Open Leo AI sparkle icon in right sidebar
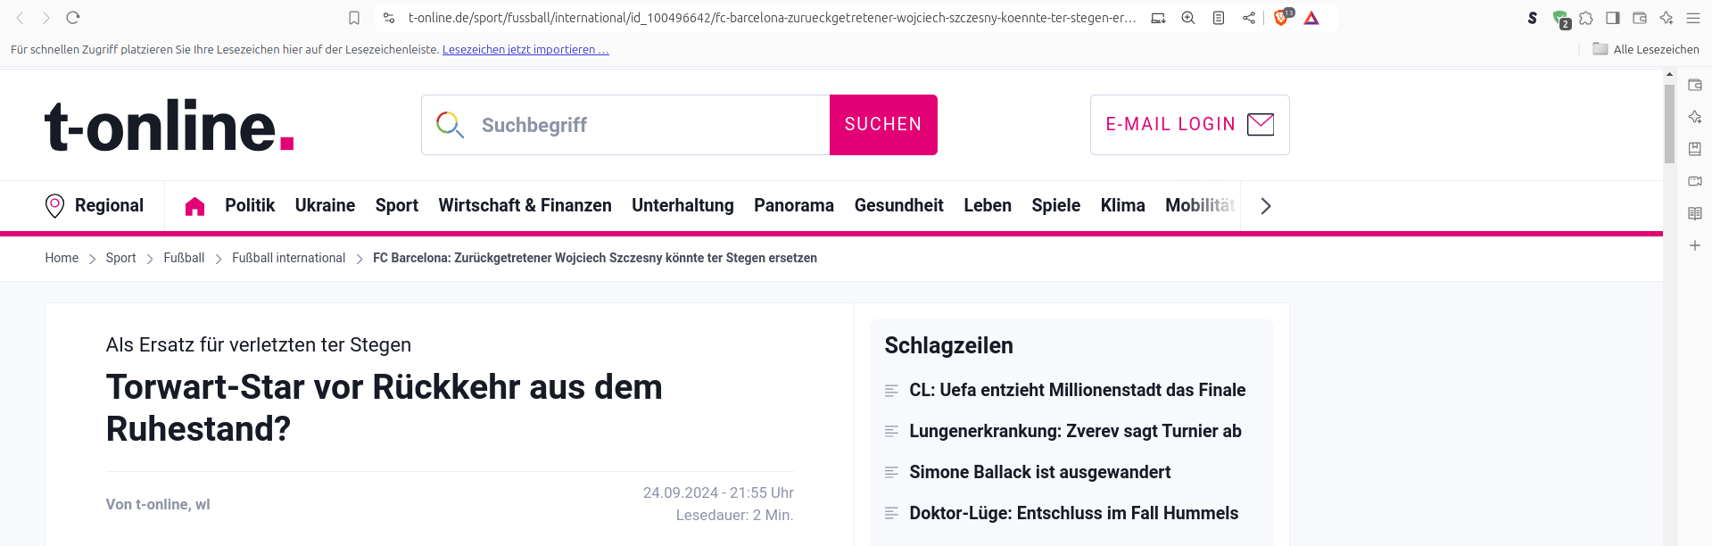Image resolution: width=1712 pixels, height=546 pixels. [x=1695, y=117]
